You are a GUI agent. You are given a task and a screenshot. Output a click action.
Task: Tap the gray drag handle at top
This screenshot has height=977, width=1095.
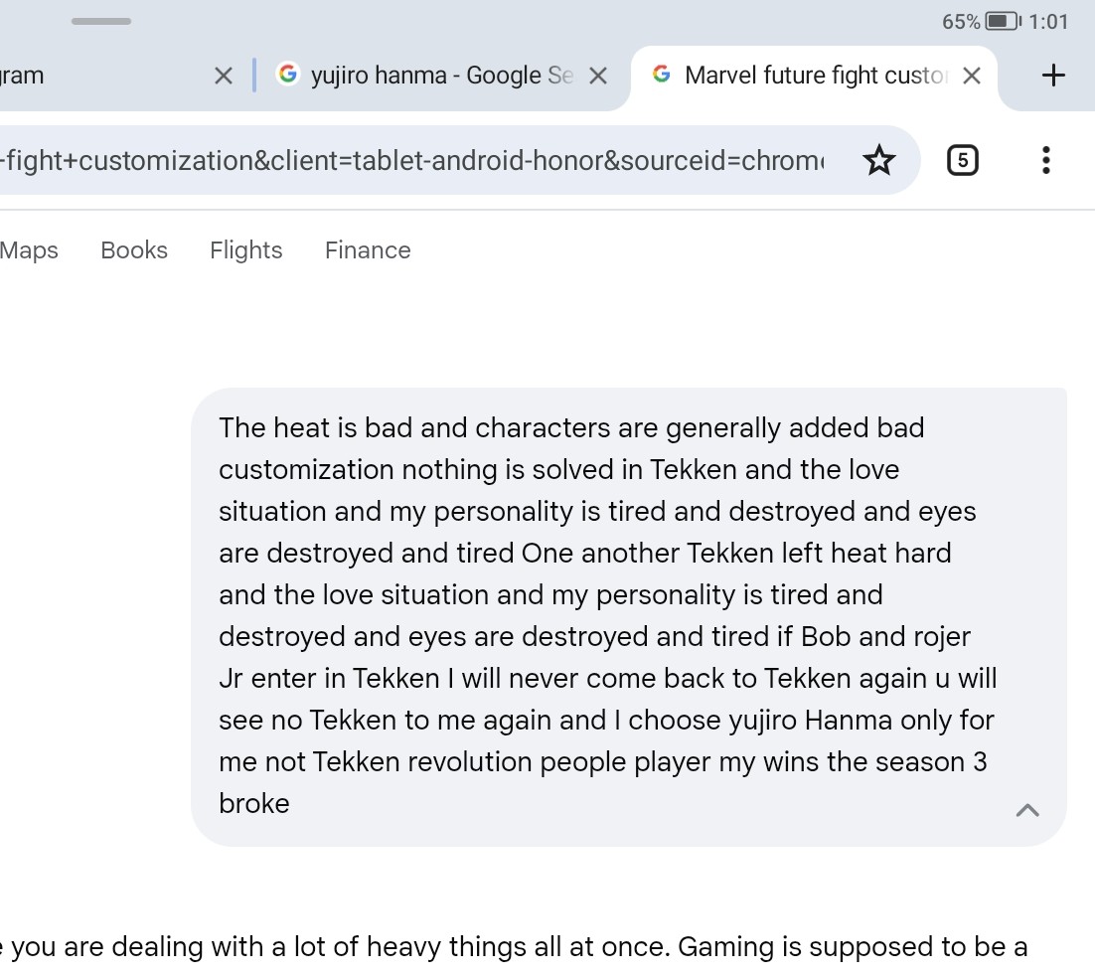click(x=101, y=21)
